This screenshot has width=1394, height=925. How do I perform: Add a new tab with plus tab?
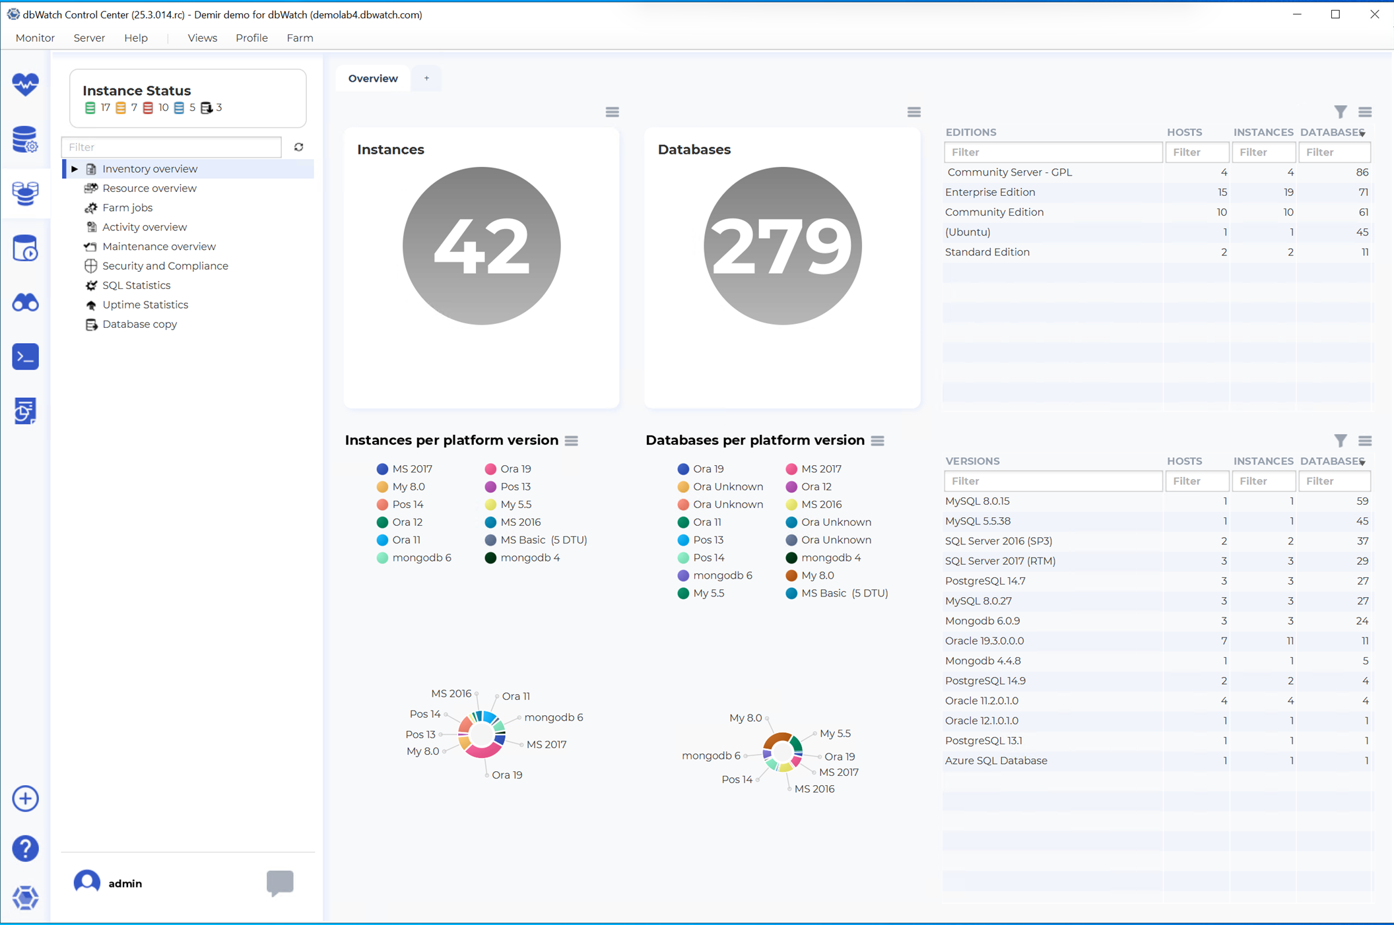click(x=426, y=79)
